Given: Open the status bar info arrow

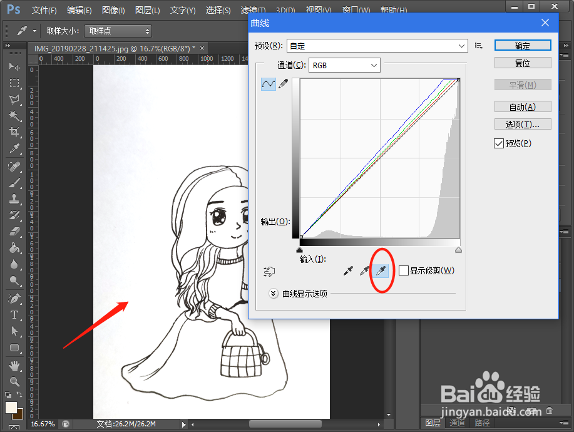Looking at the screenshot, I should pyautogui.click(x=184, y=424).
